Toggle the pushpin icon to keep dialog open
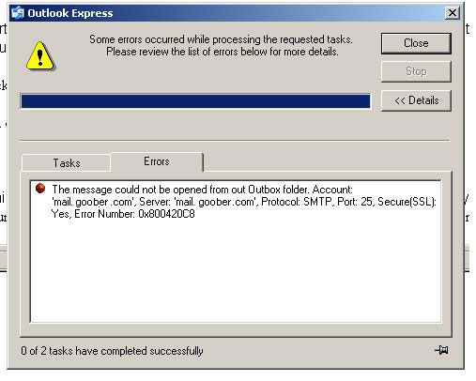Screen dimensions: 476x381 pos(441,350)
